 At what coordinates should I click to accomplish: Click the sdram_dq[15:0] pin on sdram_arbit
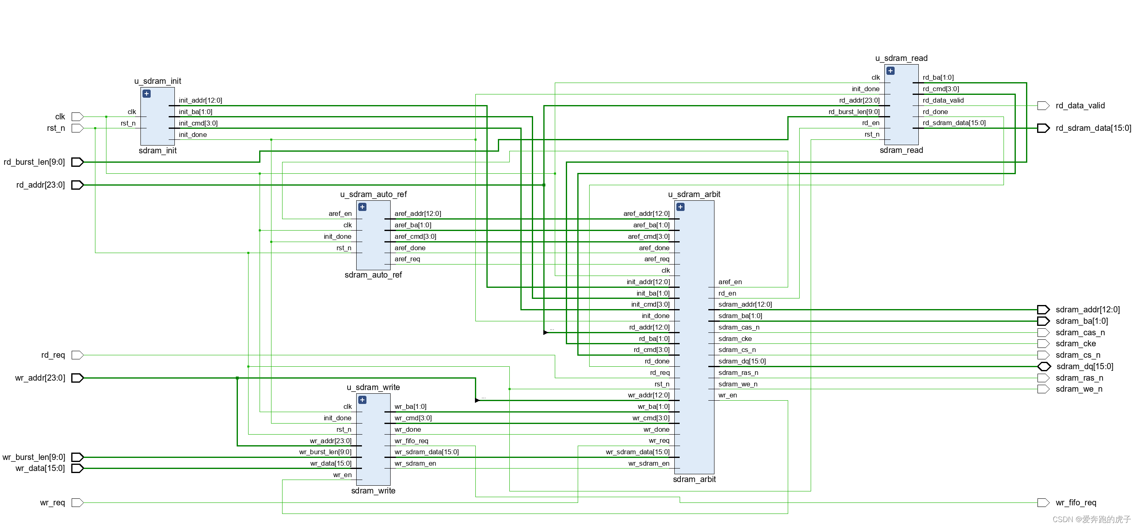click(x=742, y=361)
